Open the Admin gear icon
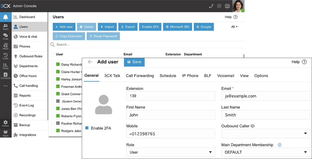 (x=5, y=123)
